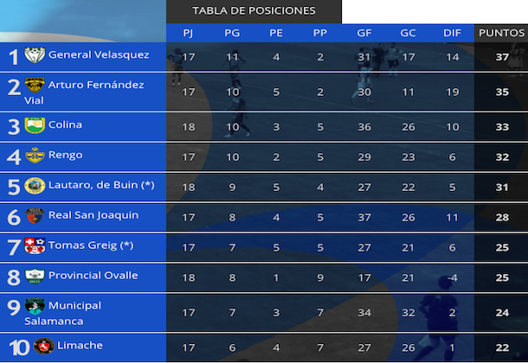Click the Provincial Ovalle club crest
528x363 pixels.
(x=35, y=276)
